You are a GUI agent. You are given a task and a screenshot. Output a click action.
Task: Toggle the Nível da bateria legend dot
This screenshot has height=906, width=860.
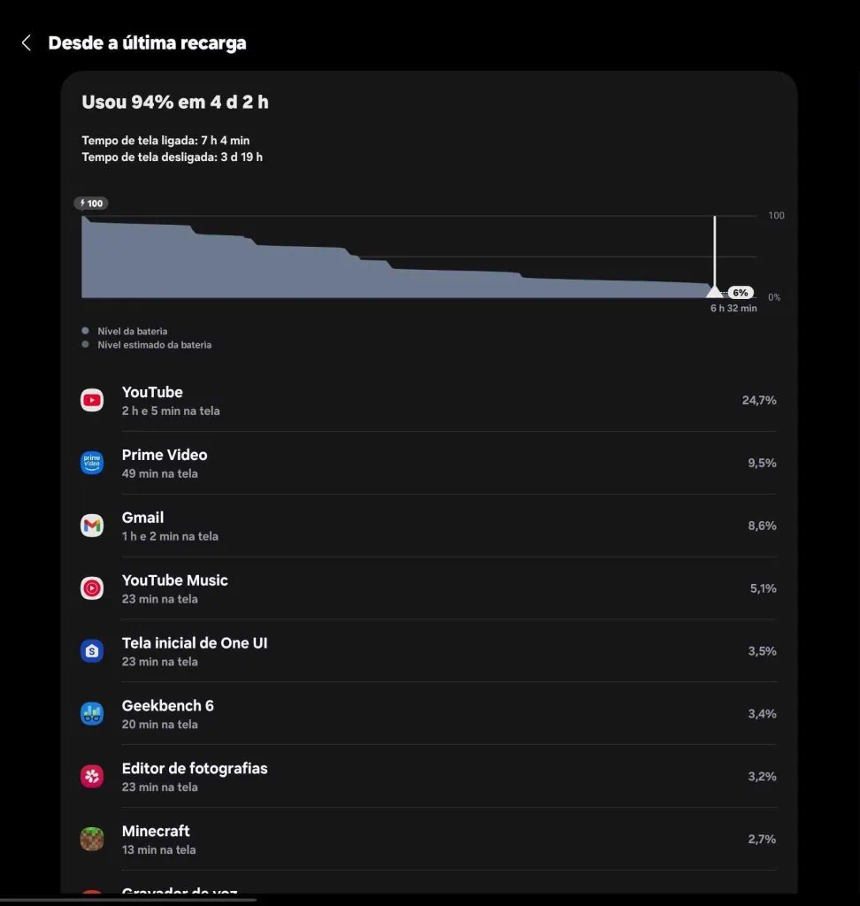click(84, 329)
